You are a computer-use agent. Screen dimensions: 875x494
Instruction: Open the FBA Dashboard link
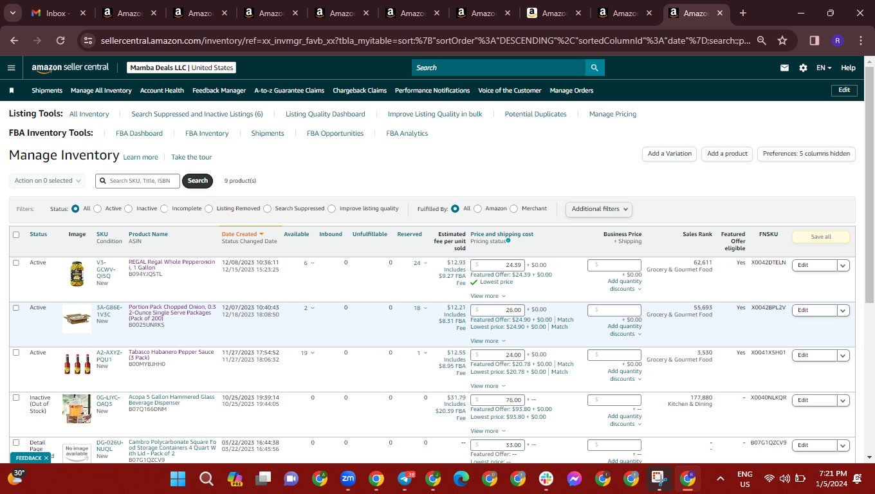tap(139, 133)
